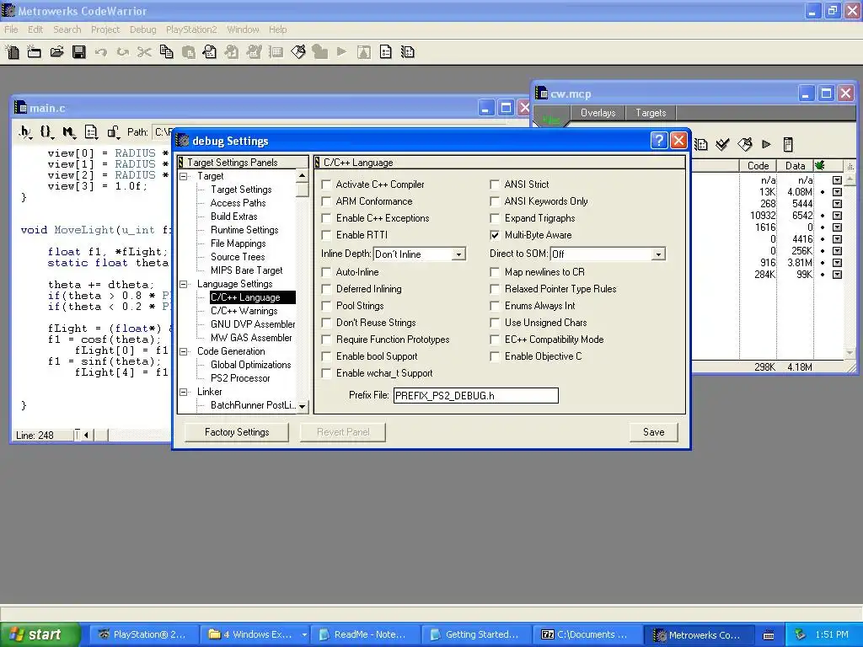
Task: Open the popup arrow in the 284K row
Action: point(837,275)
